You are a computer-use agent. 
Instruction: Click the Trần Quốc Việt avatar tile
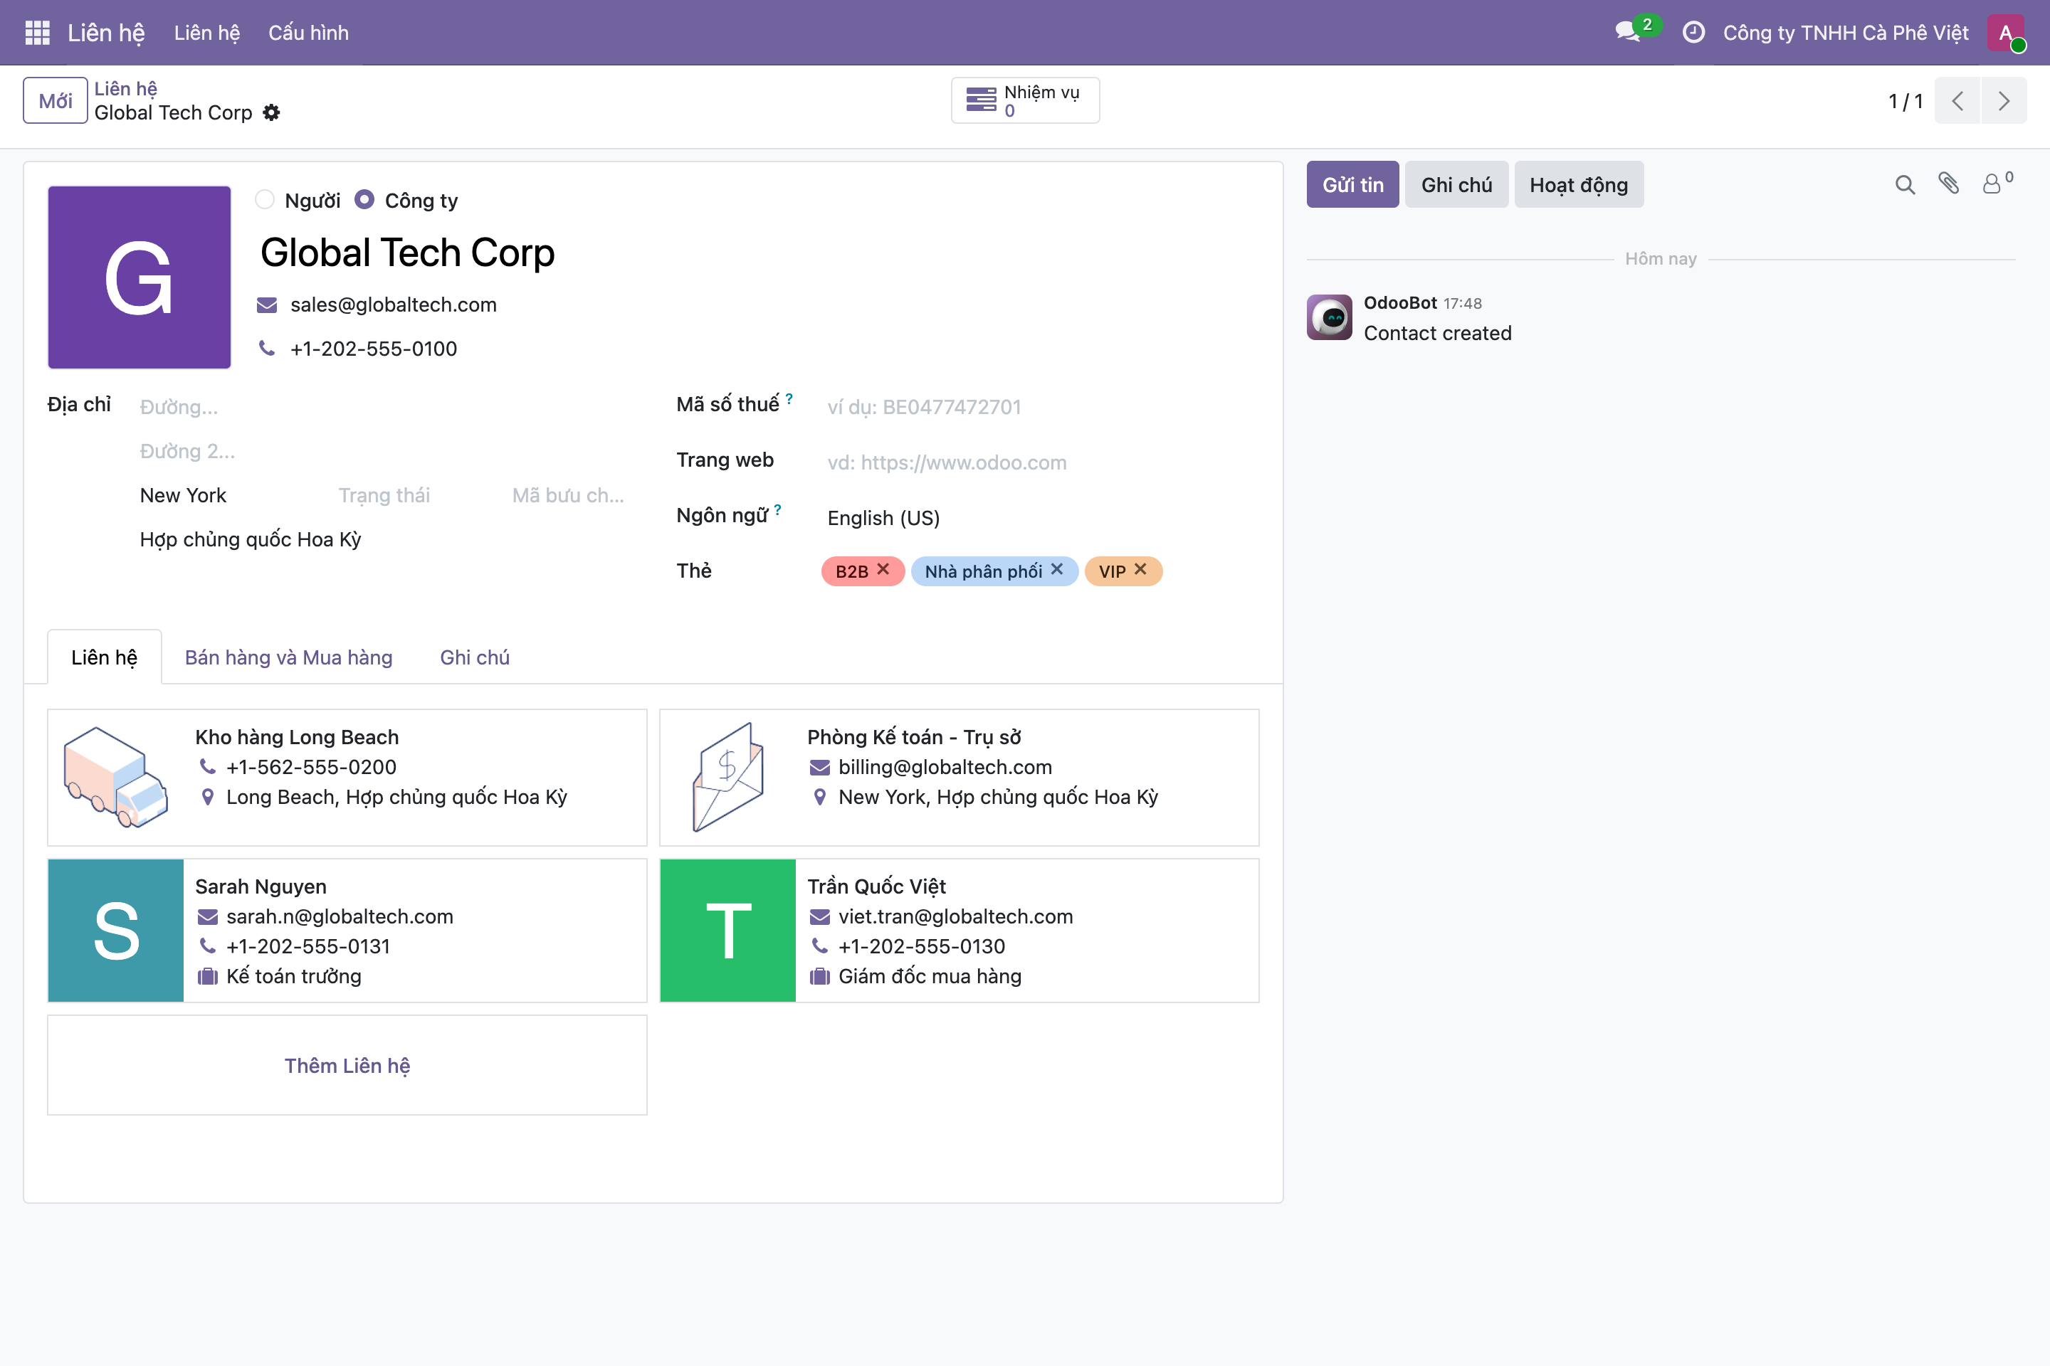pos(727,931)
